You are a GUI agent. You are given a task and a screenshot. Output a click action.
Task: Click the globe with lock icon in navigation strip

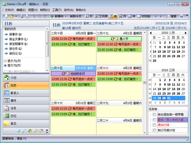coord(30,131)
